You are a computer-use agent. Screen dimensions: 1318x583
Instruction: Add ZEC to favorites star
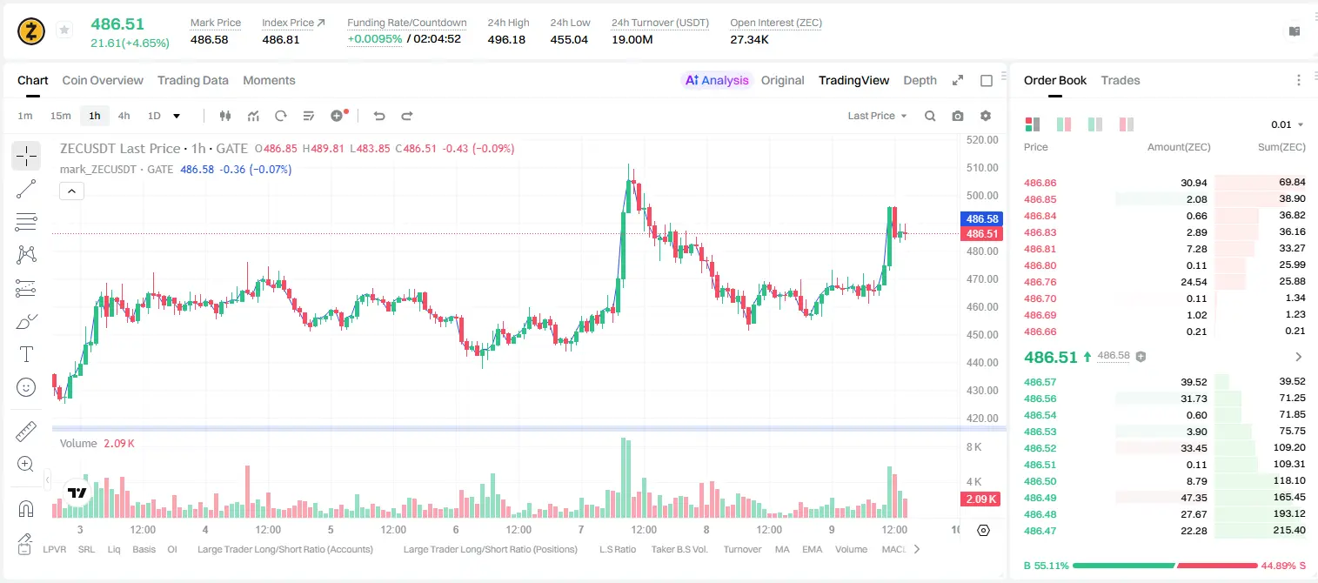point(64,30)
